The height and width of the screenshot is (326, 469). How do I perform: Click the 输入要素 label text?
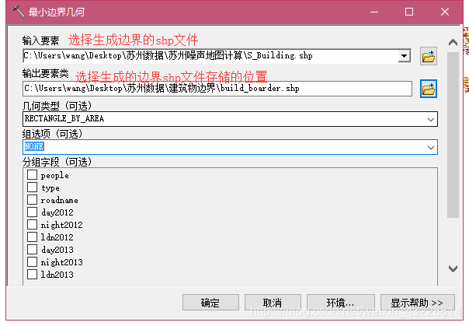40,40
